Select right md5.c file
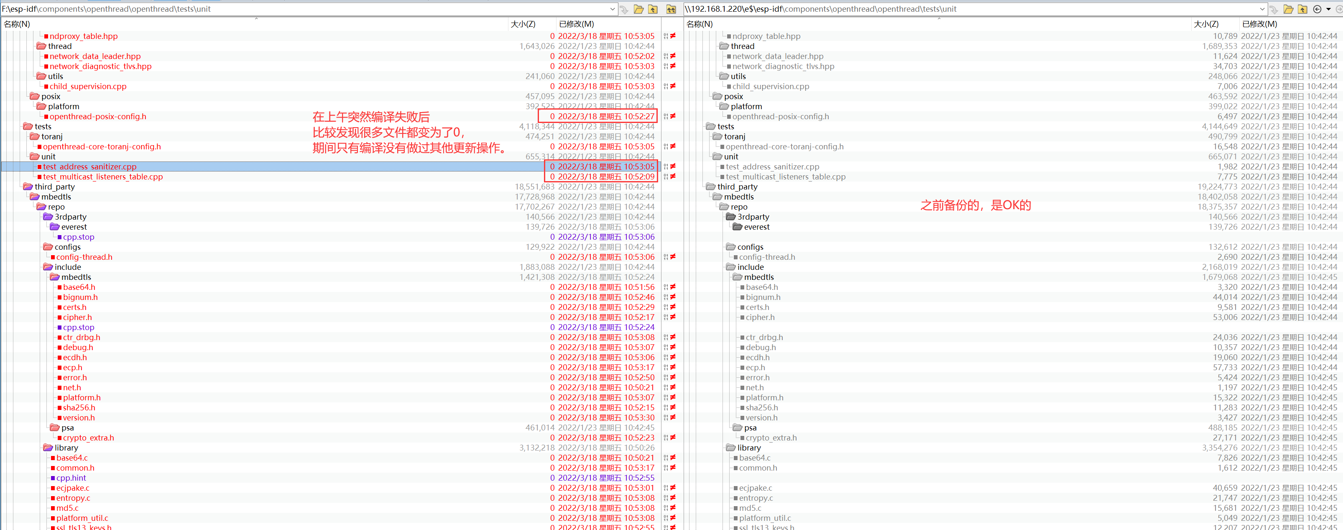 [x=750, y=507]
